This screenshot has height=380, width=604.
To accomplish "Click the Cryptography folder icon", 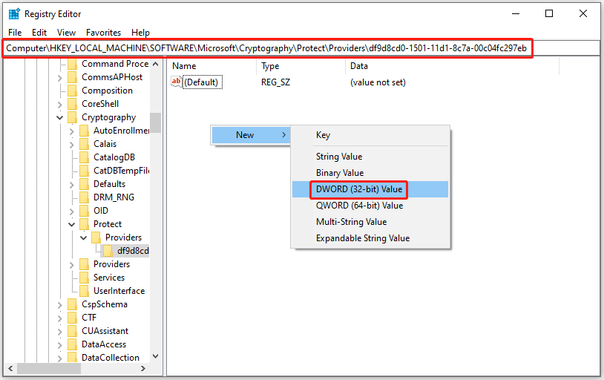I will click(72, 117).
